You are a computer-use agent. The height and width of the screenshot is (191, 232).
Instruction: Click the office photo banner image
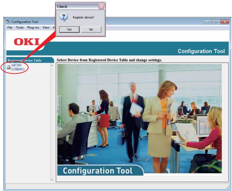point(139,120)
